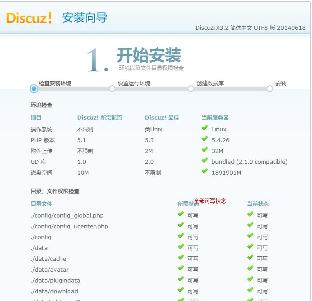The image size is (312, 301).
Task: Click 所需状态 checkmark for config_global.php row
Action: pyautogui.click(x=181, y=214)
